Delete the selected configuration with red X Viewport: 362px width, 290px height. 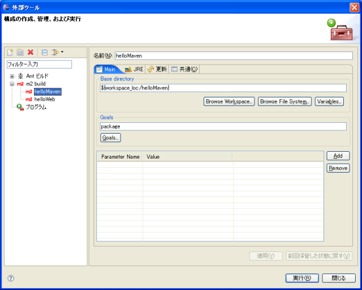[x=30, y=52]
